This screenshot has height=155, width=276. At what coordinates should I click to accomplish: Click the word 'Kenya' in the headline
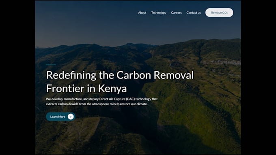click(x=112, y=89)
